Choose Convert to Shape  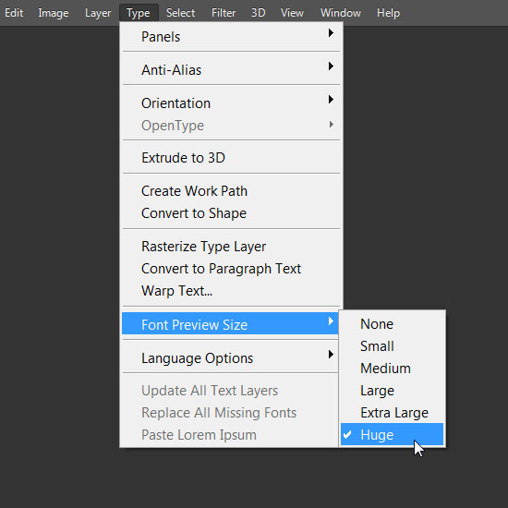click(231, 213)
